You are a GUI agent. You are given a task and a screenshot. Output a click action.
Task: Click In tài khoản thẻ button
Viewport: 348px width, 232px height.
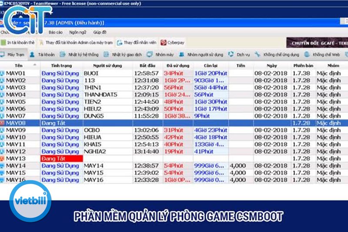(x=18, y=43)
